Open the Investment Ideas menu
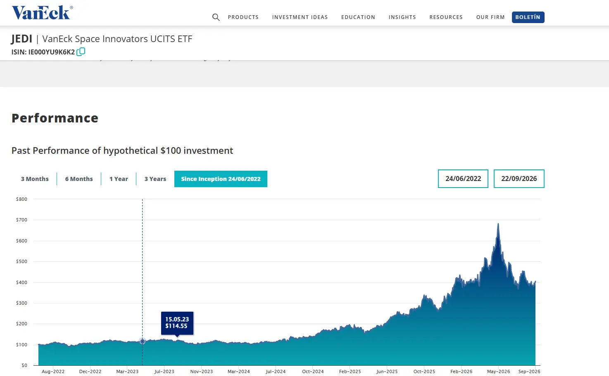This screenshot has height=376, width=609. tap(300, 17)
